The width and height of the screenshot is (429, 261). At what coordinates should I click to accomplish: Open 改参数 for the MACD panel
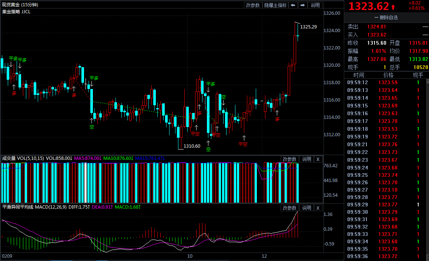(289, 208)
